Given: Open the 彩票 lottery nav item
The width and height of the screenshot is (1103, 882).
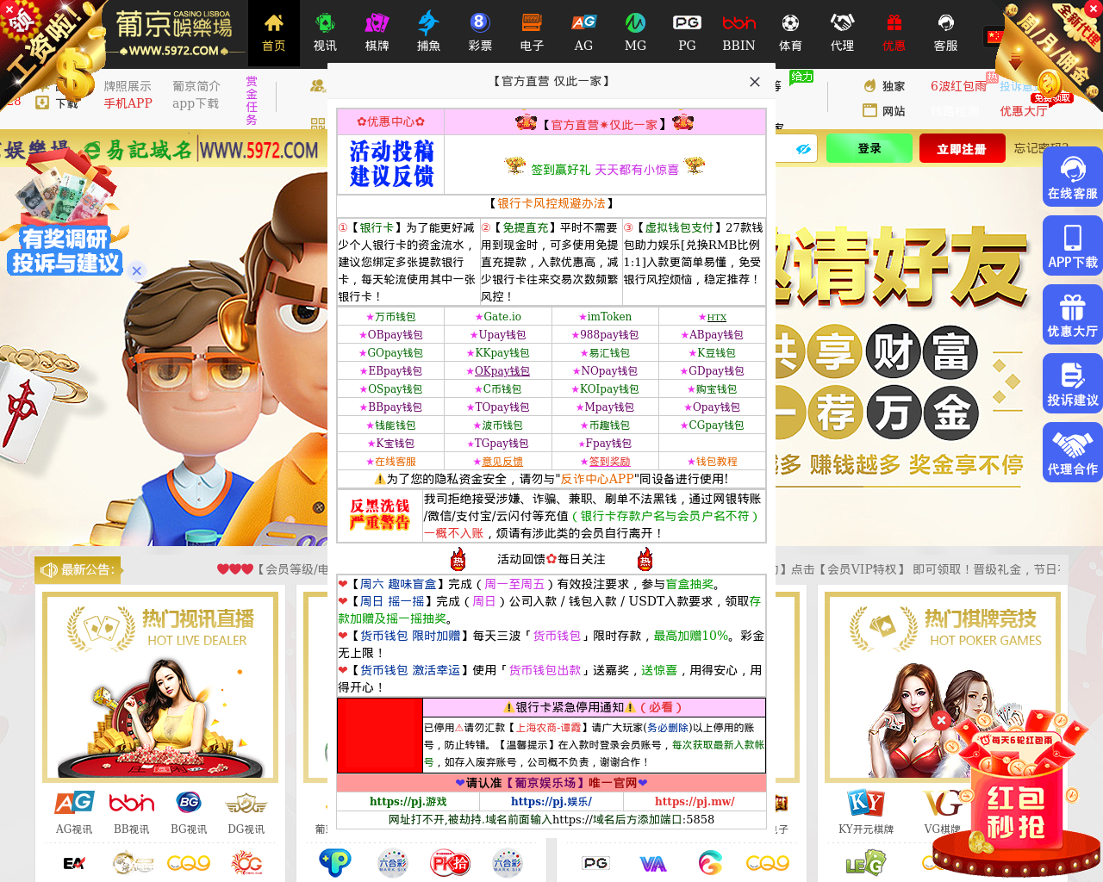Looking at the screenshot, I should click(x=480, y=33).
